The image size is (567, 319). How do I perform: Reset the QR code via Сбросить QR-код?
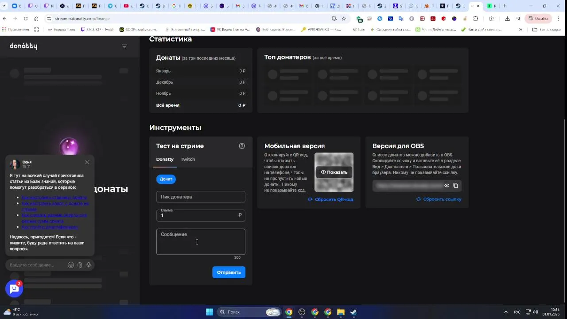[x=330, y=199]
